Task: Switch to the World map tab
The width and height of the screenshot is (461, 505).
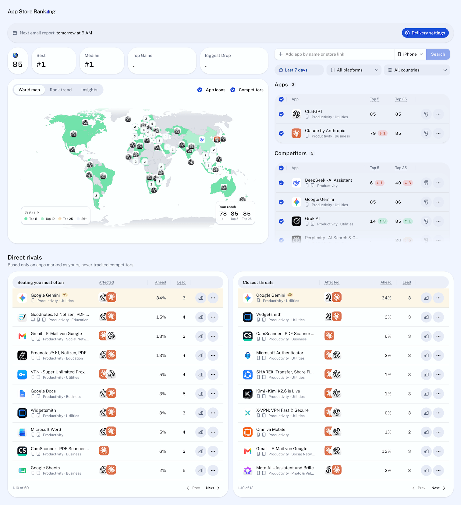Action: point(29,90)
